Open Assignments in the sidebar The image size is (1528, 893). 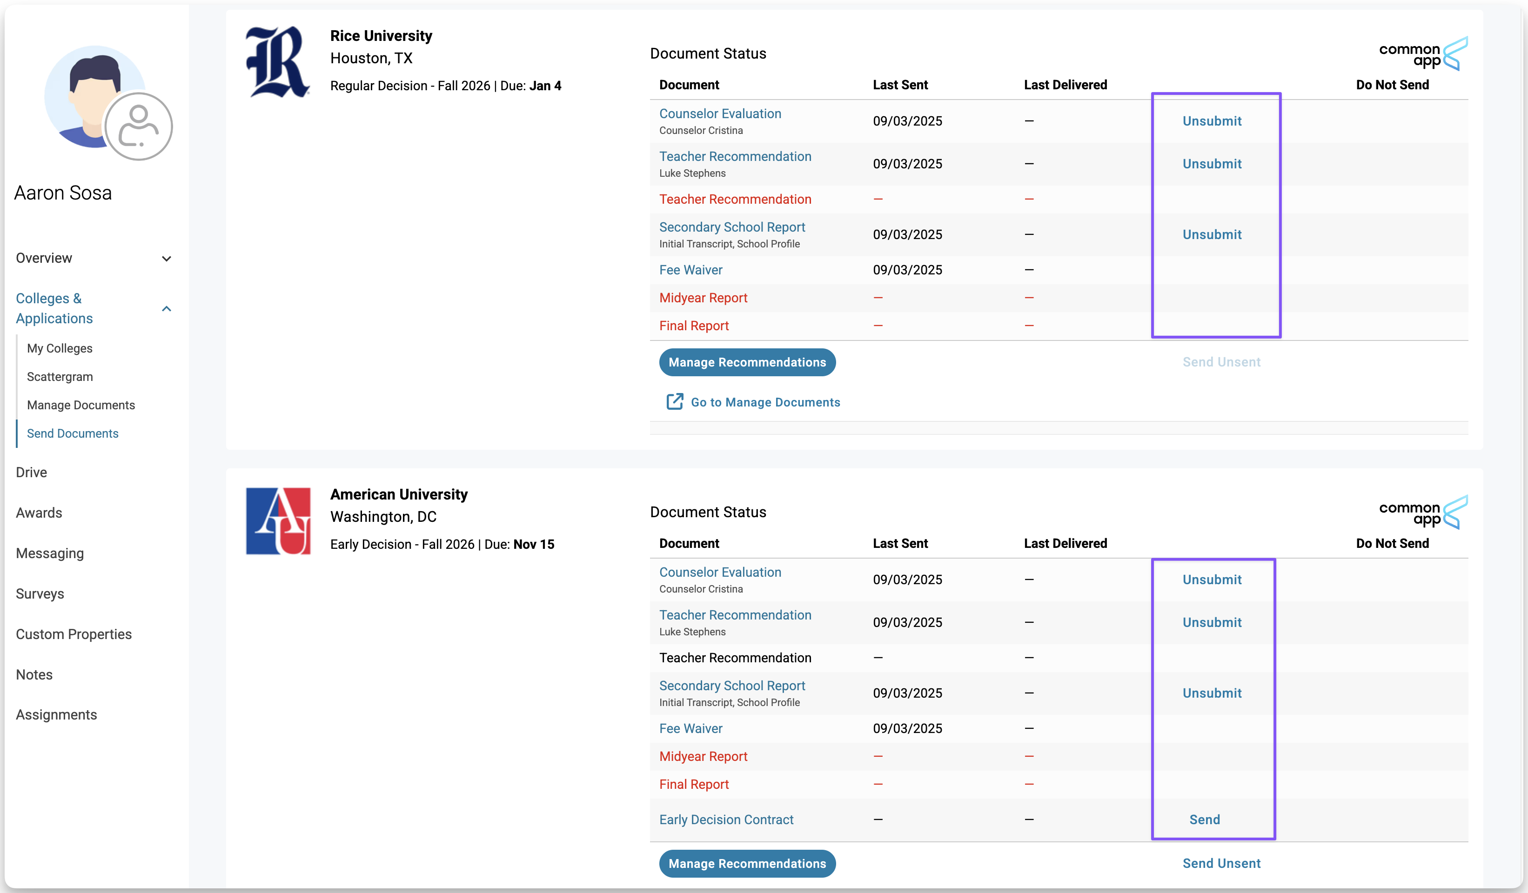point(56,715)
